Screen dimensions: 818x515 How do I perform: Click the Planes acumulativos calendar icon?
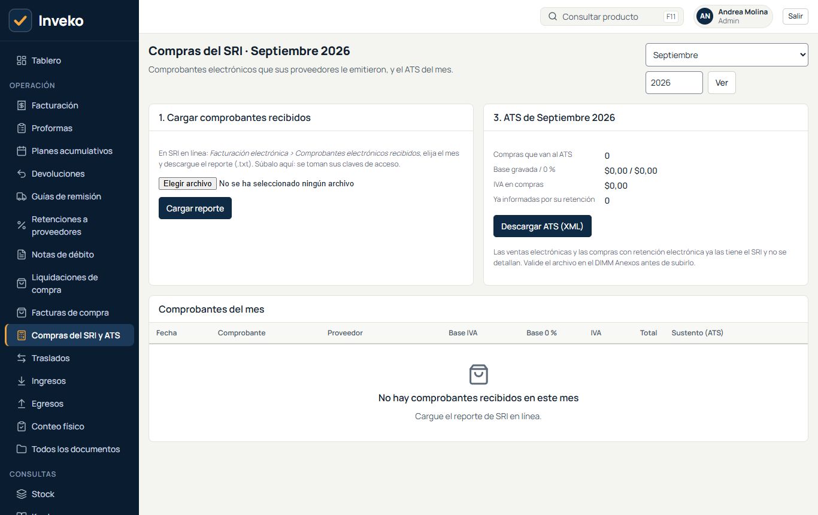(x=22, y=151)
